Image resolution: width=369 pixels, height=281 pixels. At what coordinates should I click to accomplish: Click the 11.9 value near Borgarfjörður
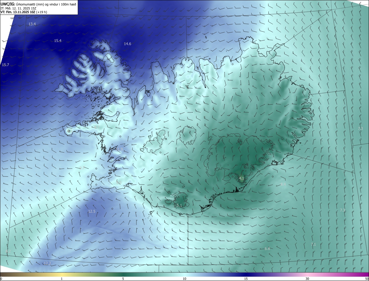pyautogui.click(x=119, y=149)
